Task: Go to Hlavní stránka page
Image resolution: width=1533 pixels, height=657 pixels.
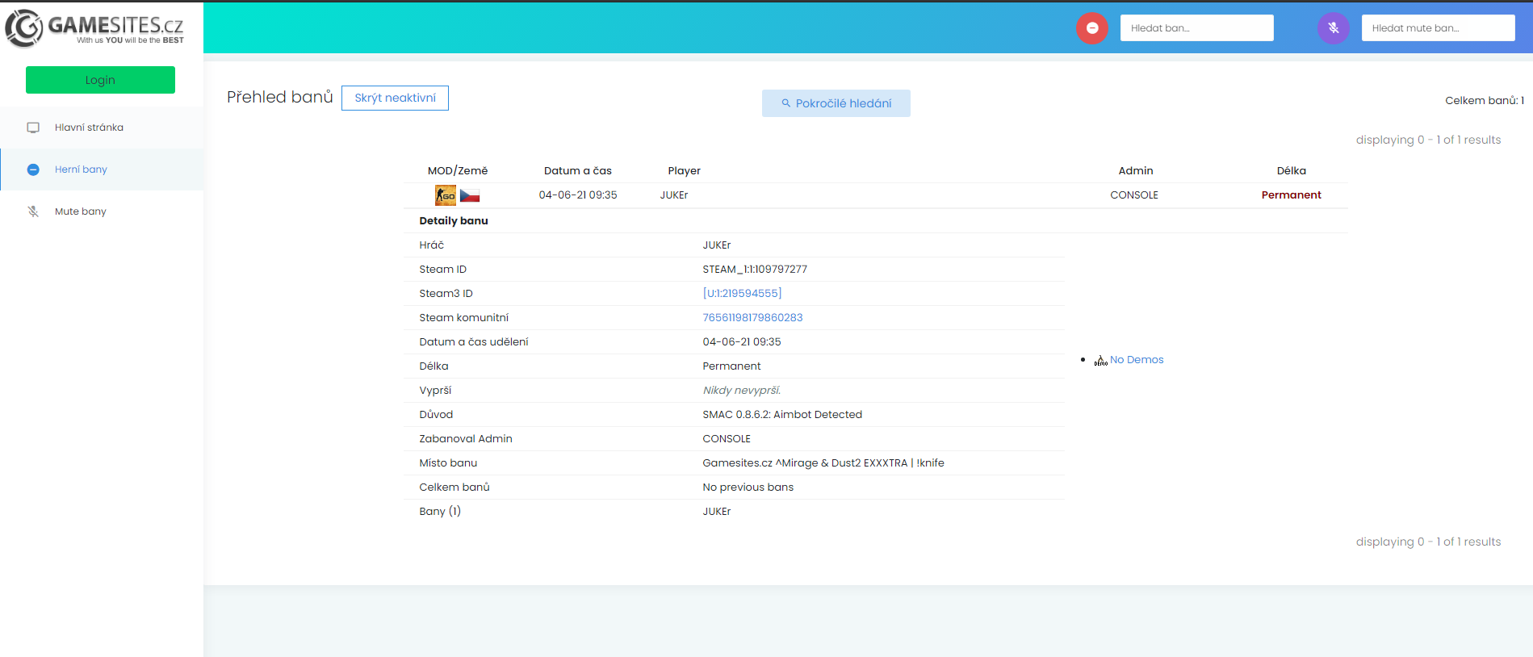Action: [89, 128]
